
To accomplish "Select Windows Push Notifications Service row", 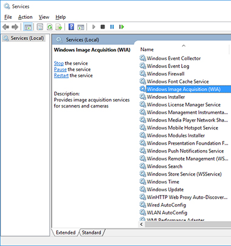I will [x=185, y=151].
